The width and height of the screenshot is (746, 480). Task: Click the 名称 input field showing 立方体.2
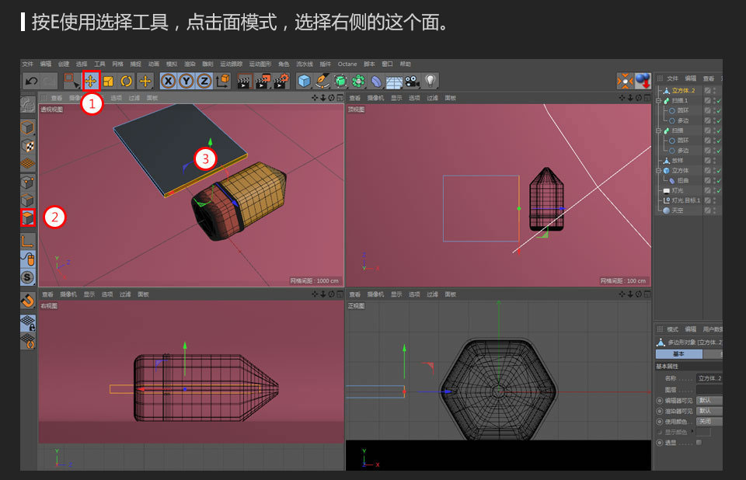coord(709,377)
